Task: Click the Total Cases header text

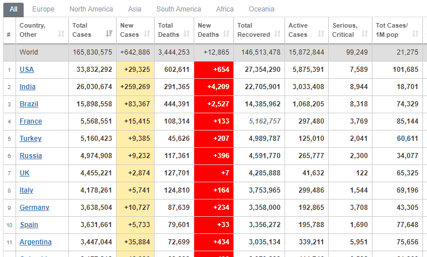Action: coord(82,30)
